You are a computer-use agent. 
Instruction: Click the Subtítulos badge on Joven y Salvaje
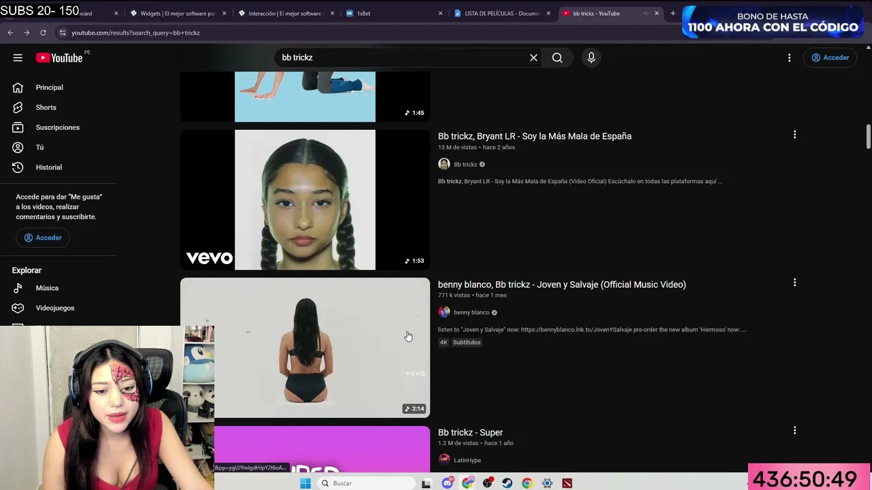click(x=467, y=342)
